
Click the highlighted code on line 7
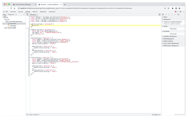(35, 26)
